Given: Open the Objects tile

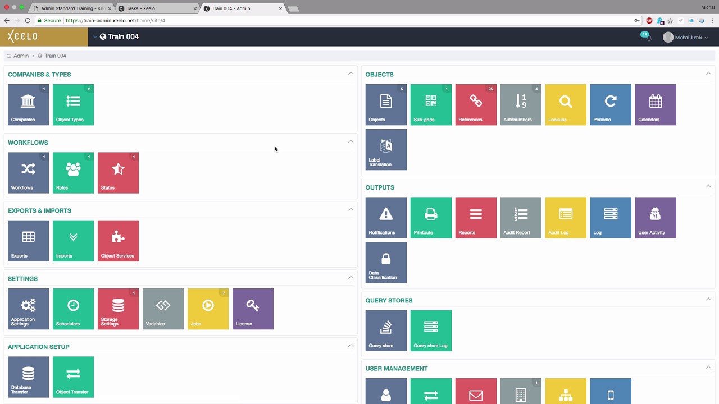Looking at the screenshot, I should click(x=386, y=104).
